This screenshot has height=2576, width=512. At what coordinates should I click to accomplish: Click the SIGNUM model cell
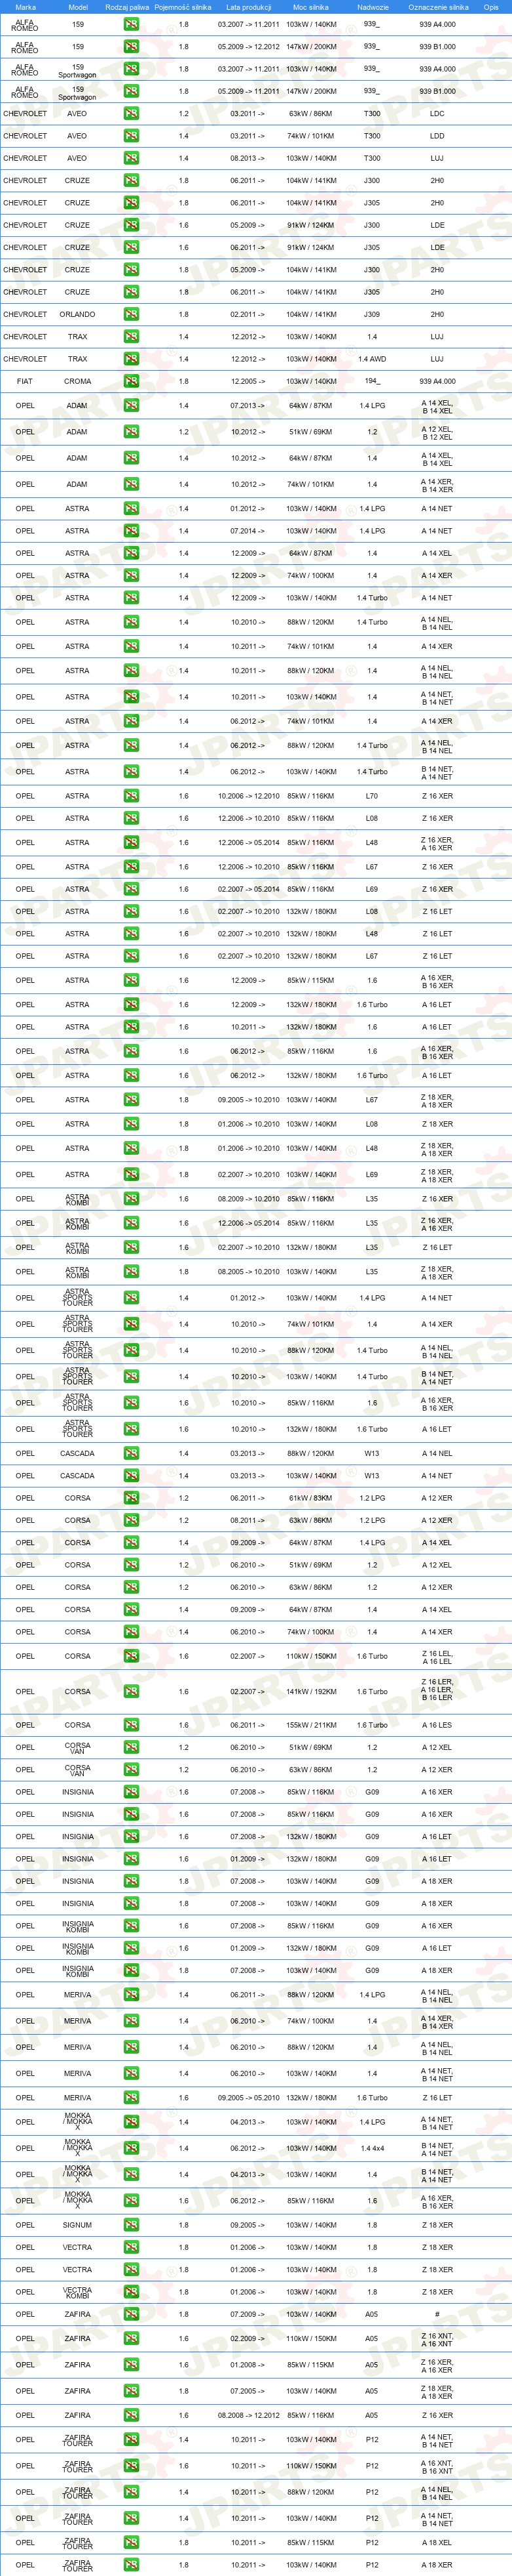click(78, 2225)
